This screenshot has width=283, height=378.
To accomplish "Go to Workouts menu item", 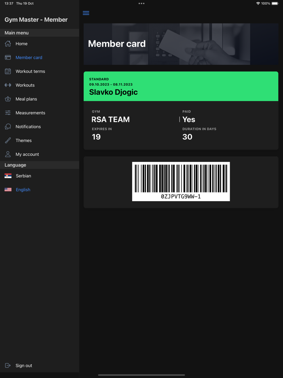I will coord(40,85).
